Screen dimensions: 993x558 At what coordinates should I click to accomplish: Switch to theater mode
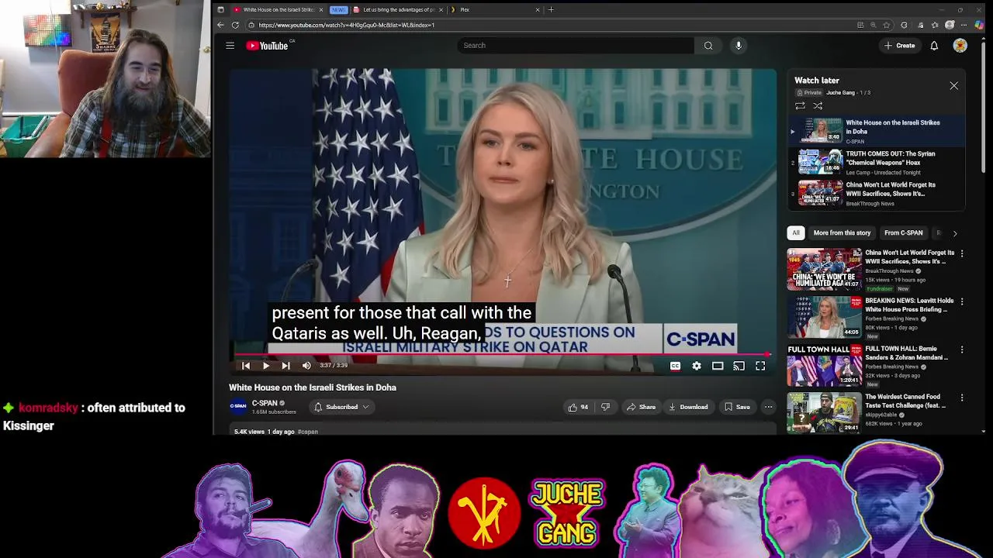tap(718, 366)
